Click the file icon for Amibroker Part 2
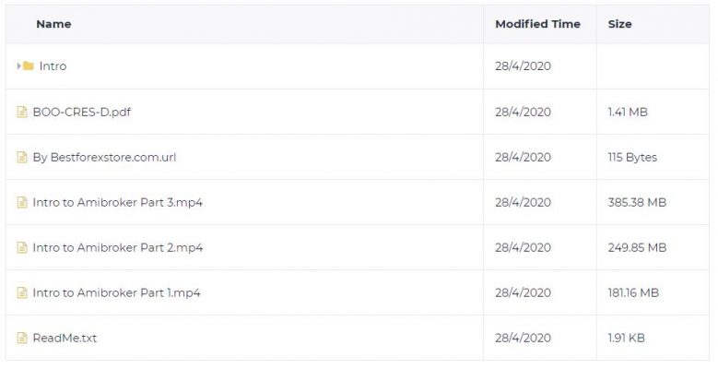 [x=22, y=247]
